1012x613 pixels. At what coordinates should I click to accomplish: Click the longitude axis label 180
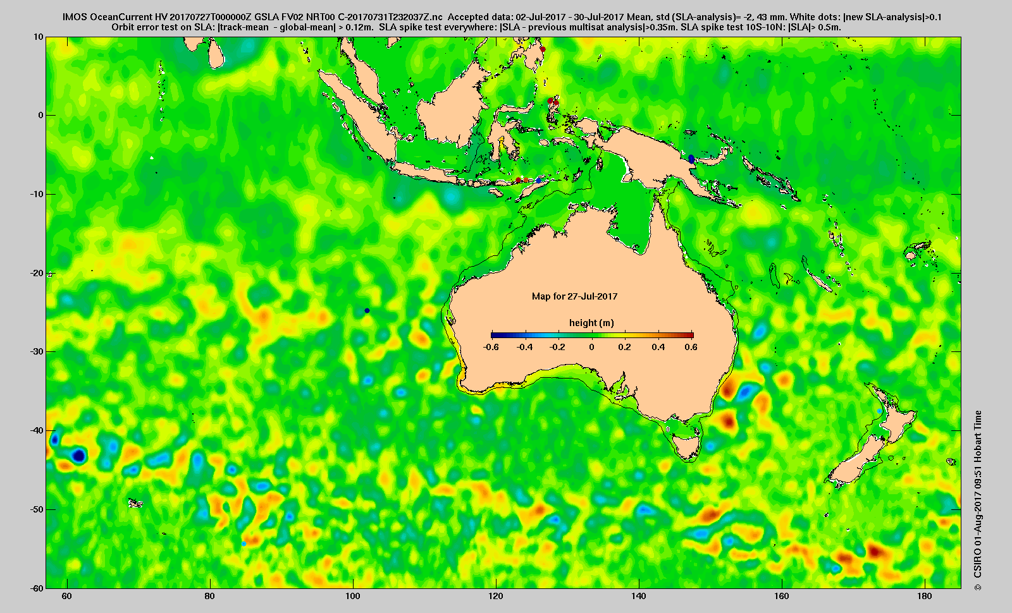click(x=924, y=597)
